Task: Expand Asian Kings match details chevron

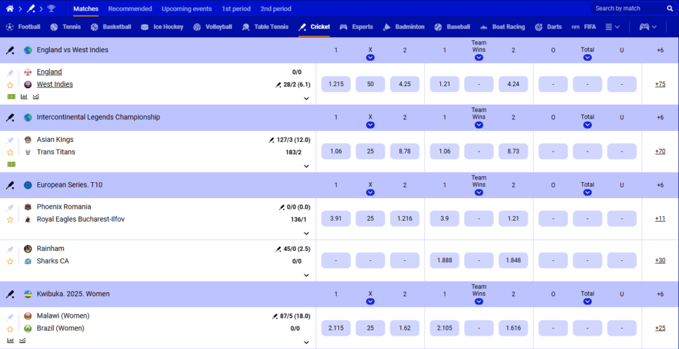Action: tap(306, 166)
